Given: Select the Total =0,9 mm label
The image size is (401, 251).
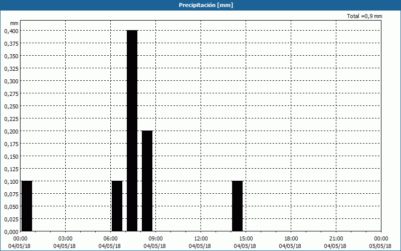Looking at the screenshot, I should 364,16.
